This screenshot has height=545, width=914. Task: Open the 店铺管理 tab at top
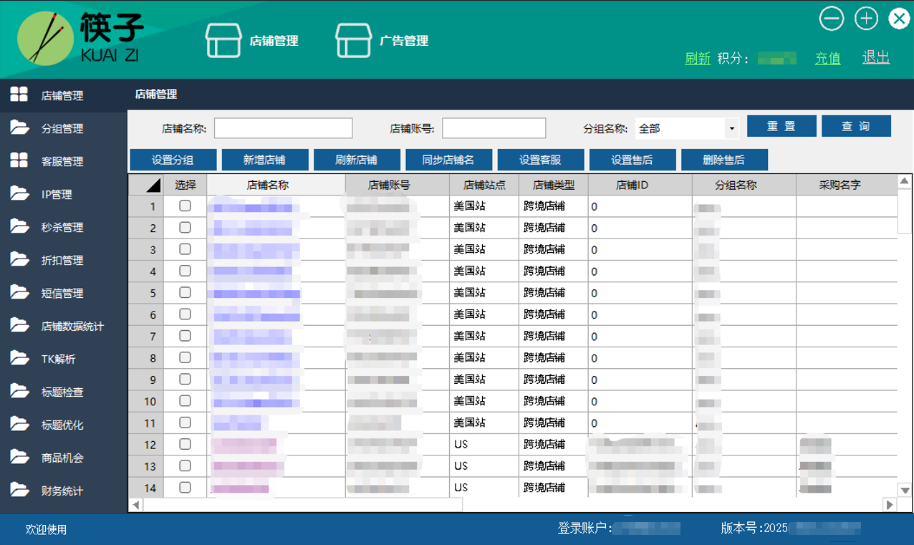coord(256,41)
